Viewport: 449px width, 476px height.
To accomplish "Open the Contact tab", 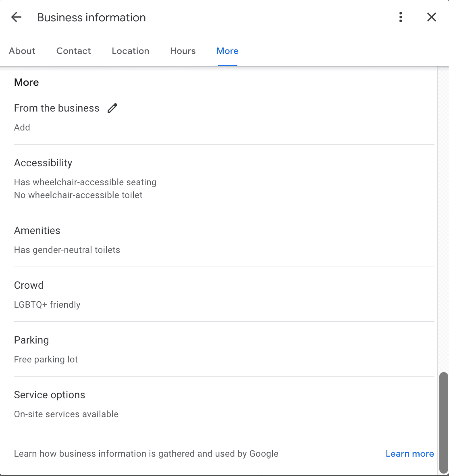I will pyautogui.click(x=73, y=51).
